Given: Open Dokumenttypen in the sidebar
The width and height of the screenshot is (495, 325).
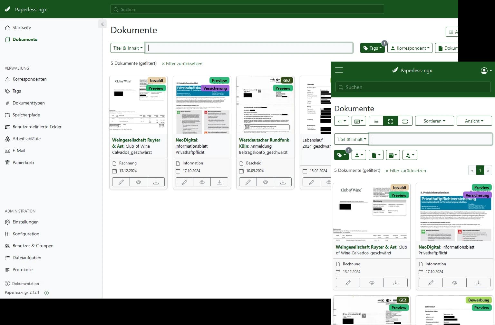Looking at the screenshot, I should click(28, 103).
